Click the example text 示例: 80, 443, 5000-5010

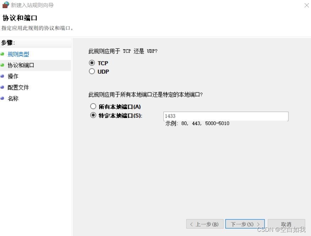coord(198,123)
